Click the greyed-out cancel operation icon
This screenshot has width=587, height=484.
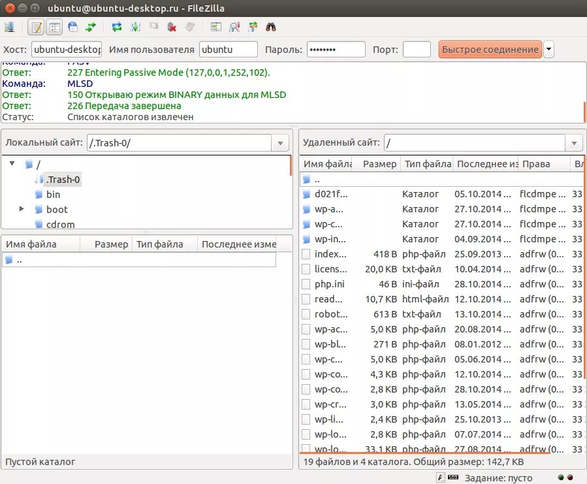[x=153, y=27]
